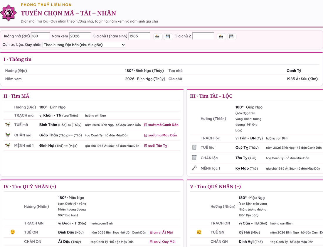The width and height of the screenshot is (323, 247).
Task: Click 'vị Tốn - ĐN' in the TRẠCH lộc row
Action: (245, 138)
